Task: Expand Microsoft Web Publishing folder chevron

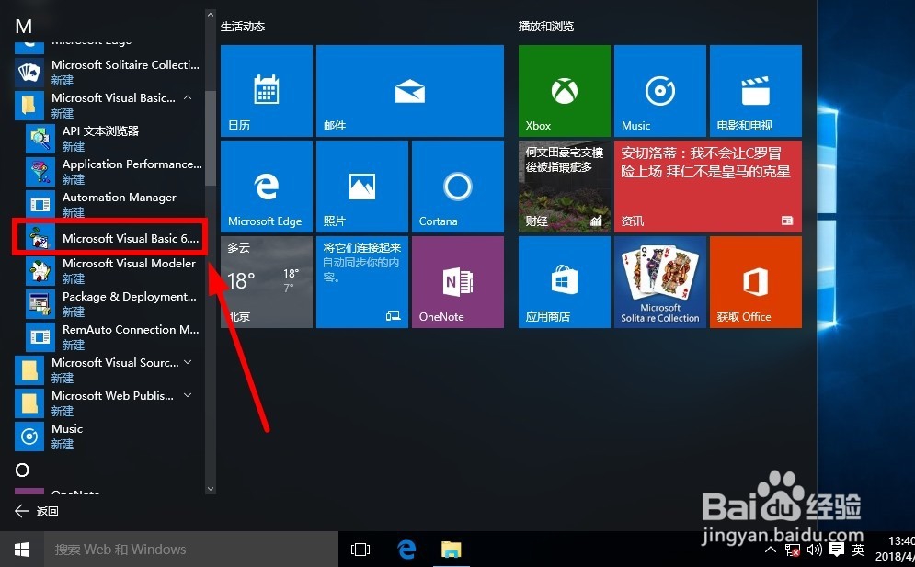Action: point(188,395)
